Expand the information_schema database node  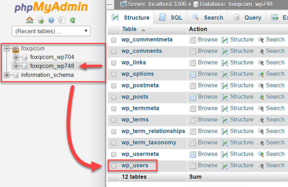click(x=7, y=75)
